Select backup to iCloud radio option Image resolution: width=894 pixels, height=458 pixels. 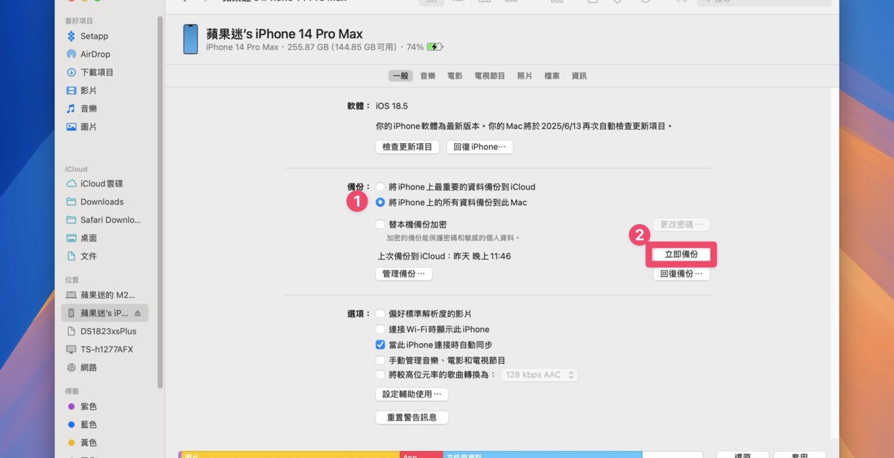[380, 187]
